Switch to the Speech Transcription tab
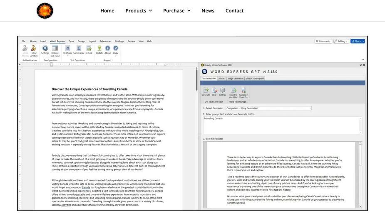This screenshot has width=385, height=216. tap(255, 79)
